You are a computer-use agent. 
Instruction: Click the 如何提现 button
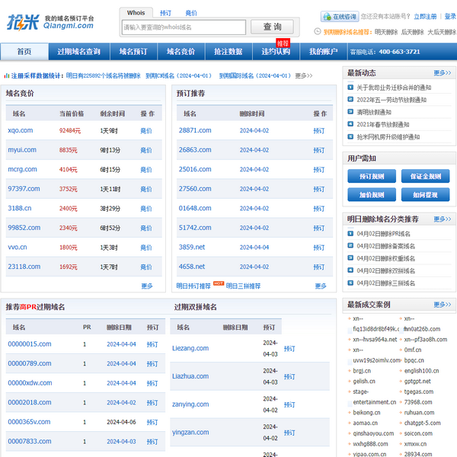point(425,195)
